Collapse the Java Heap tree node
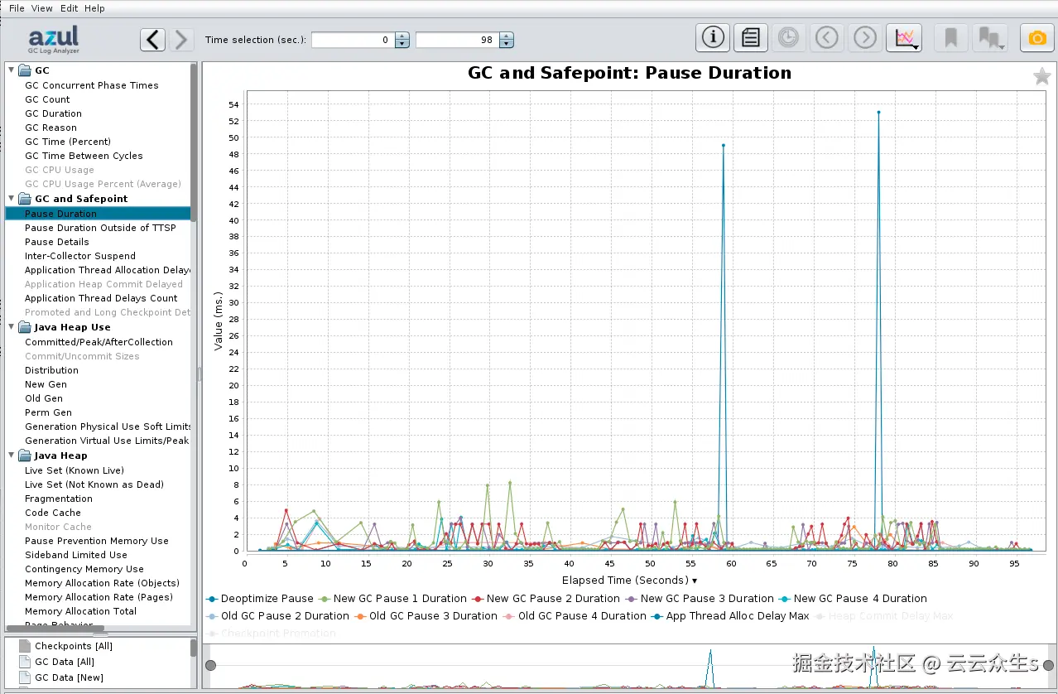1058x694 pixels. tap(11, 455)
